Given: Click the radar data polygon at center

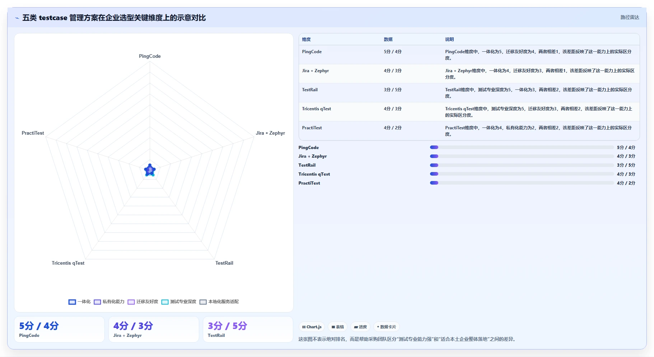Looking at the screenshot, I should pos(150,170).
